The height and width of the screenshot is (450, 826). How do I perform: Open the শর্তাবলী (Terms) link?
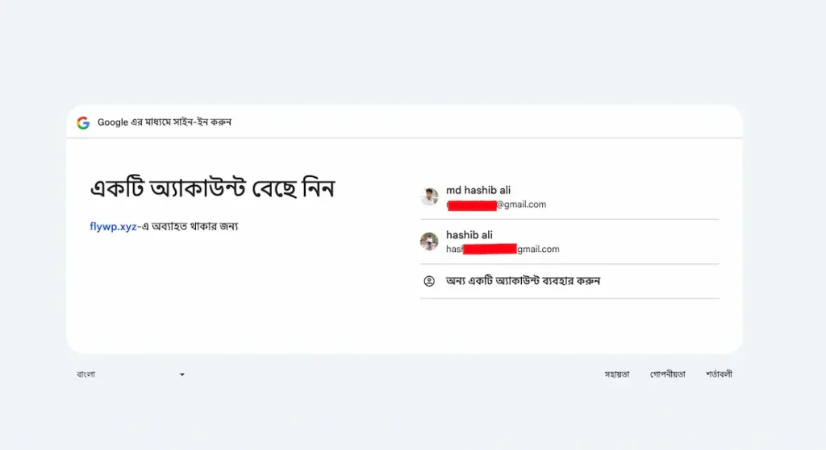[719, 374]
